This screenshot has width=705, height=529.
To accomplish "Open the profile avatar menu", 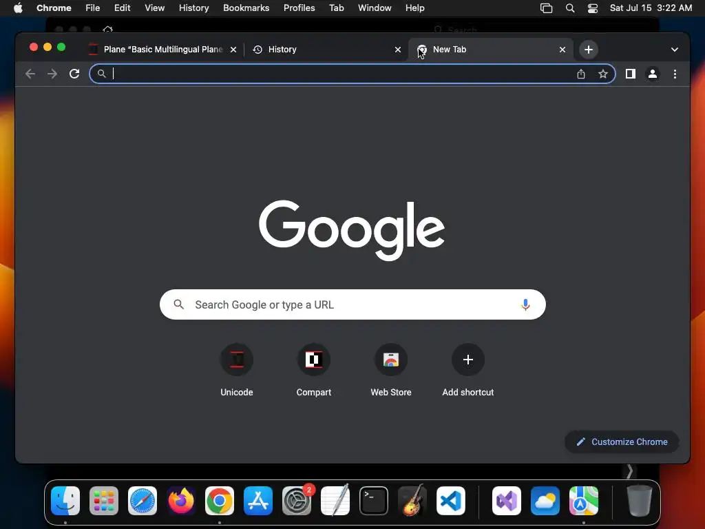I will [653, 74].
